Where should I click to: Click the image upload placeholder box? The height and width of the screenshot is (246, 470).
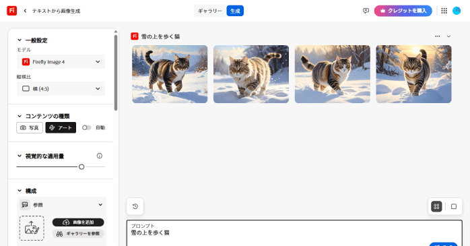click(x=32, y=228)
